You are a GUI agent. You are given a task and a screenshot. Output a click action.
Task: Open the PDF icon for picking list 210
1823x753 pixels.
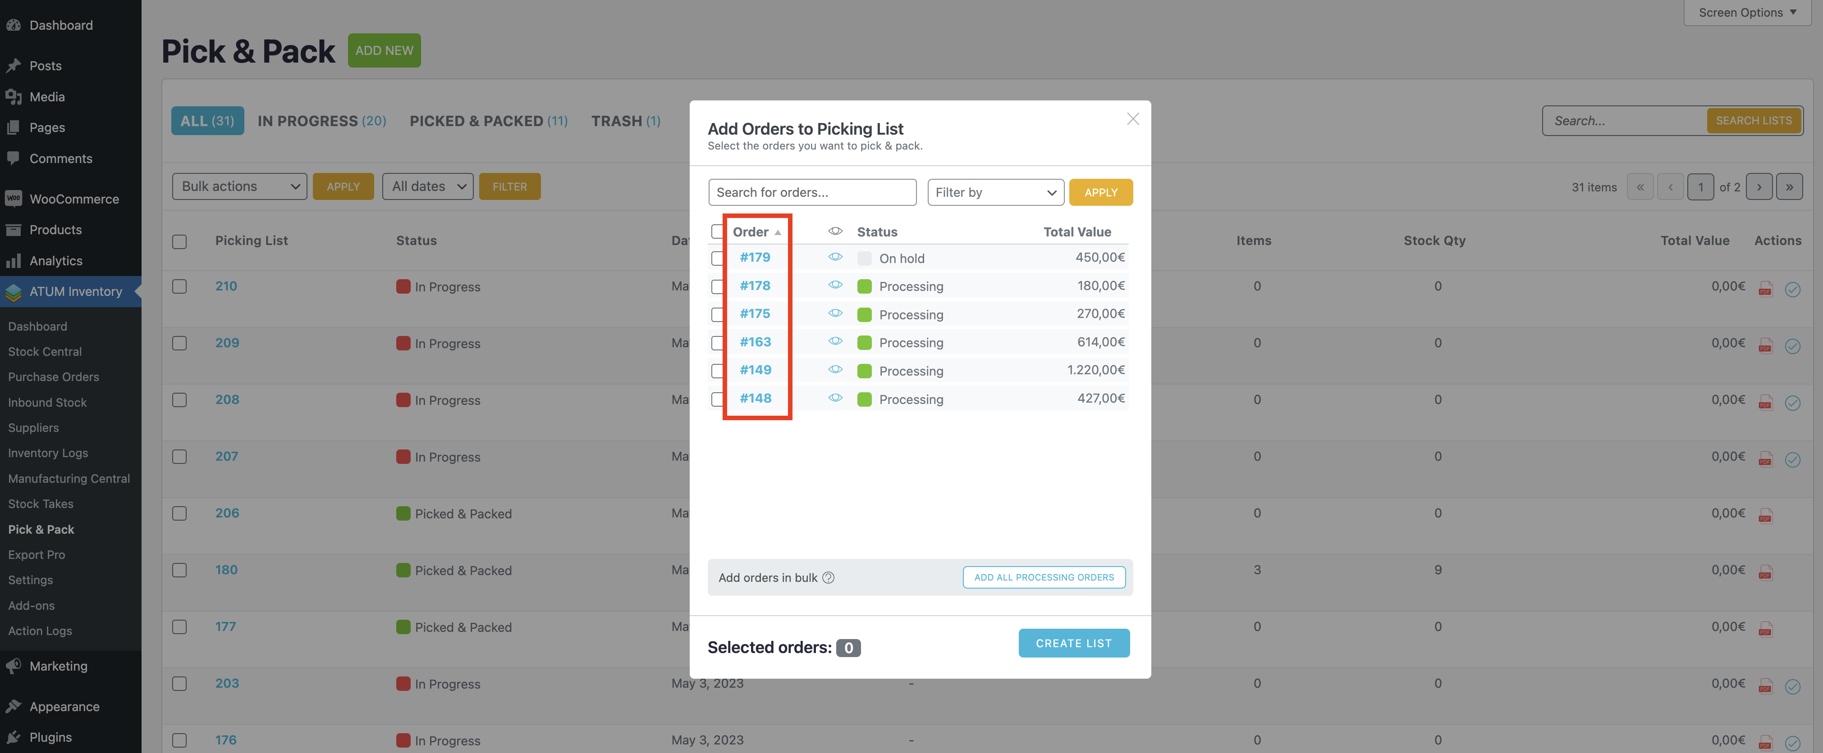coord(1765,289)
